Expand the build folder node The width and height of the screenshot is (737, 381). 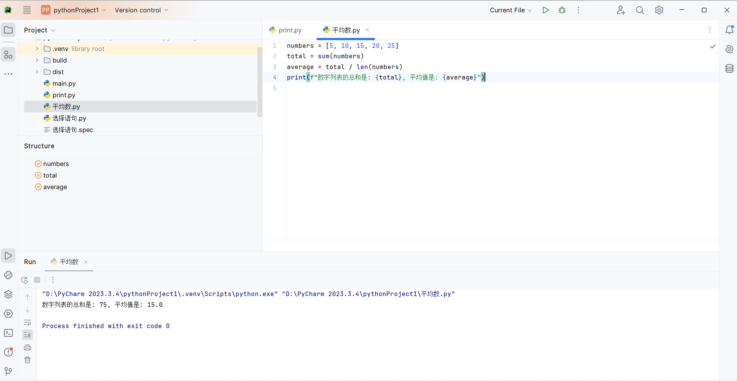(37, 60)
